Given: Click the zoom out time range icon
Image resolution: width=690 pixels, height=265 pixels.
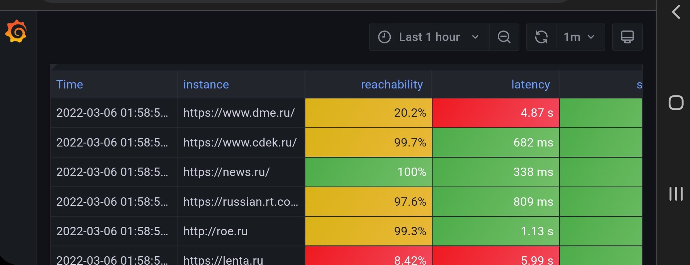Looking at the screenshot, I should click(x=504, y=37).
